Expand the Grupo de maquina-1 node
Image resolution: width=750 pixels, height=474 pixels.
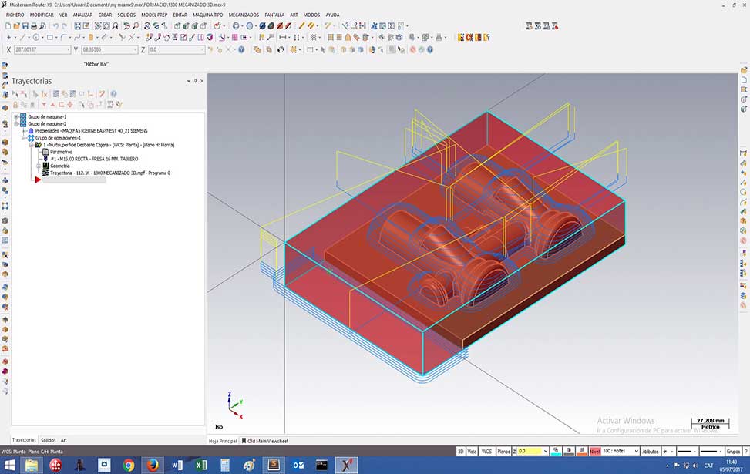(16, 117)
